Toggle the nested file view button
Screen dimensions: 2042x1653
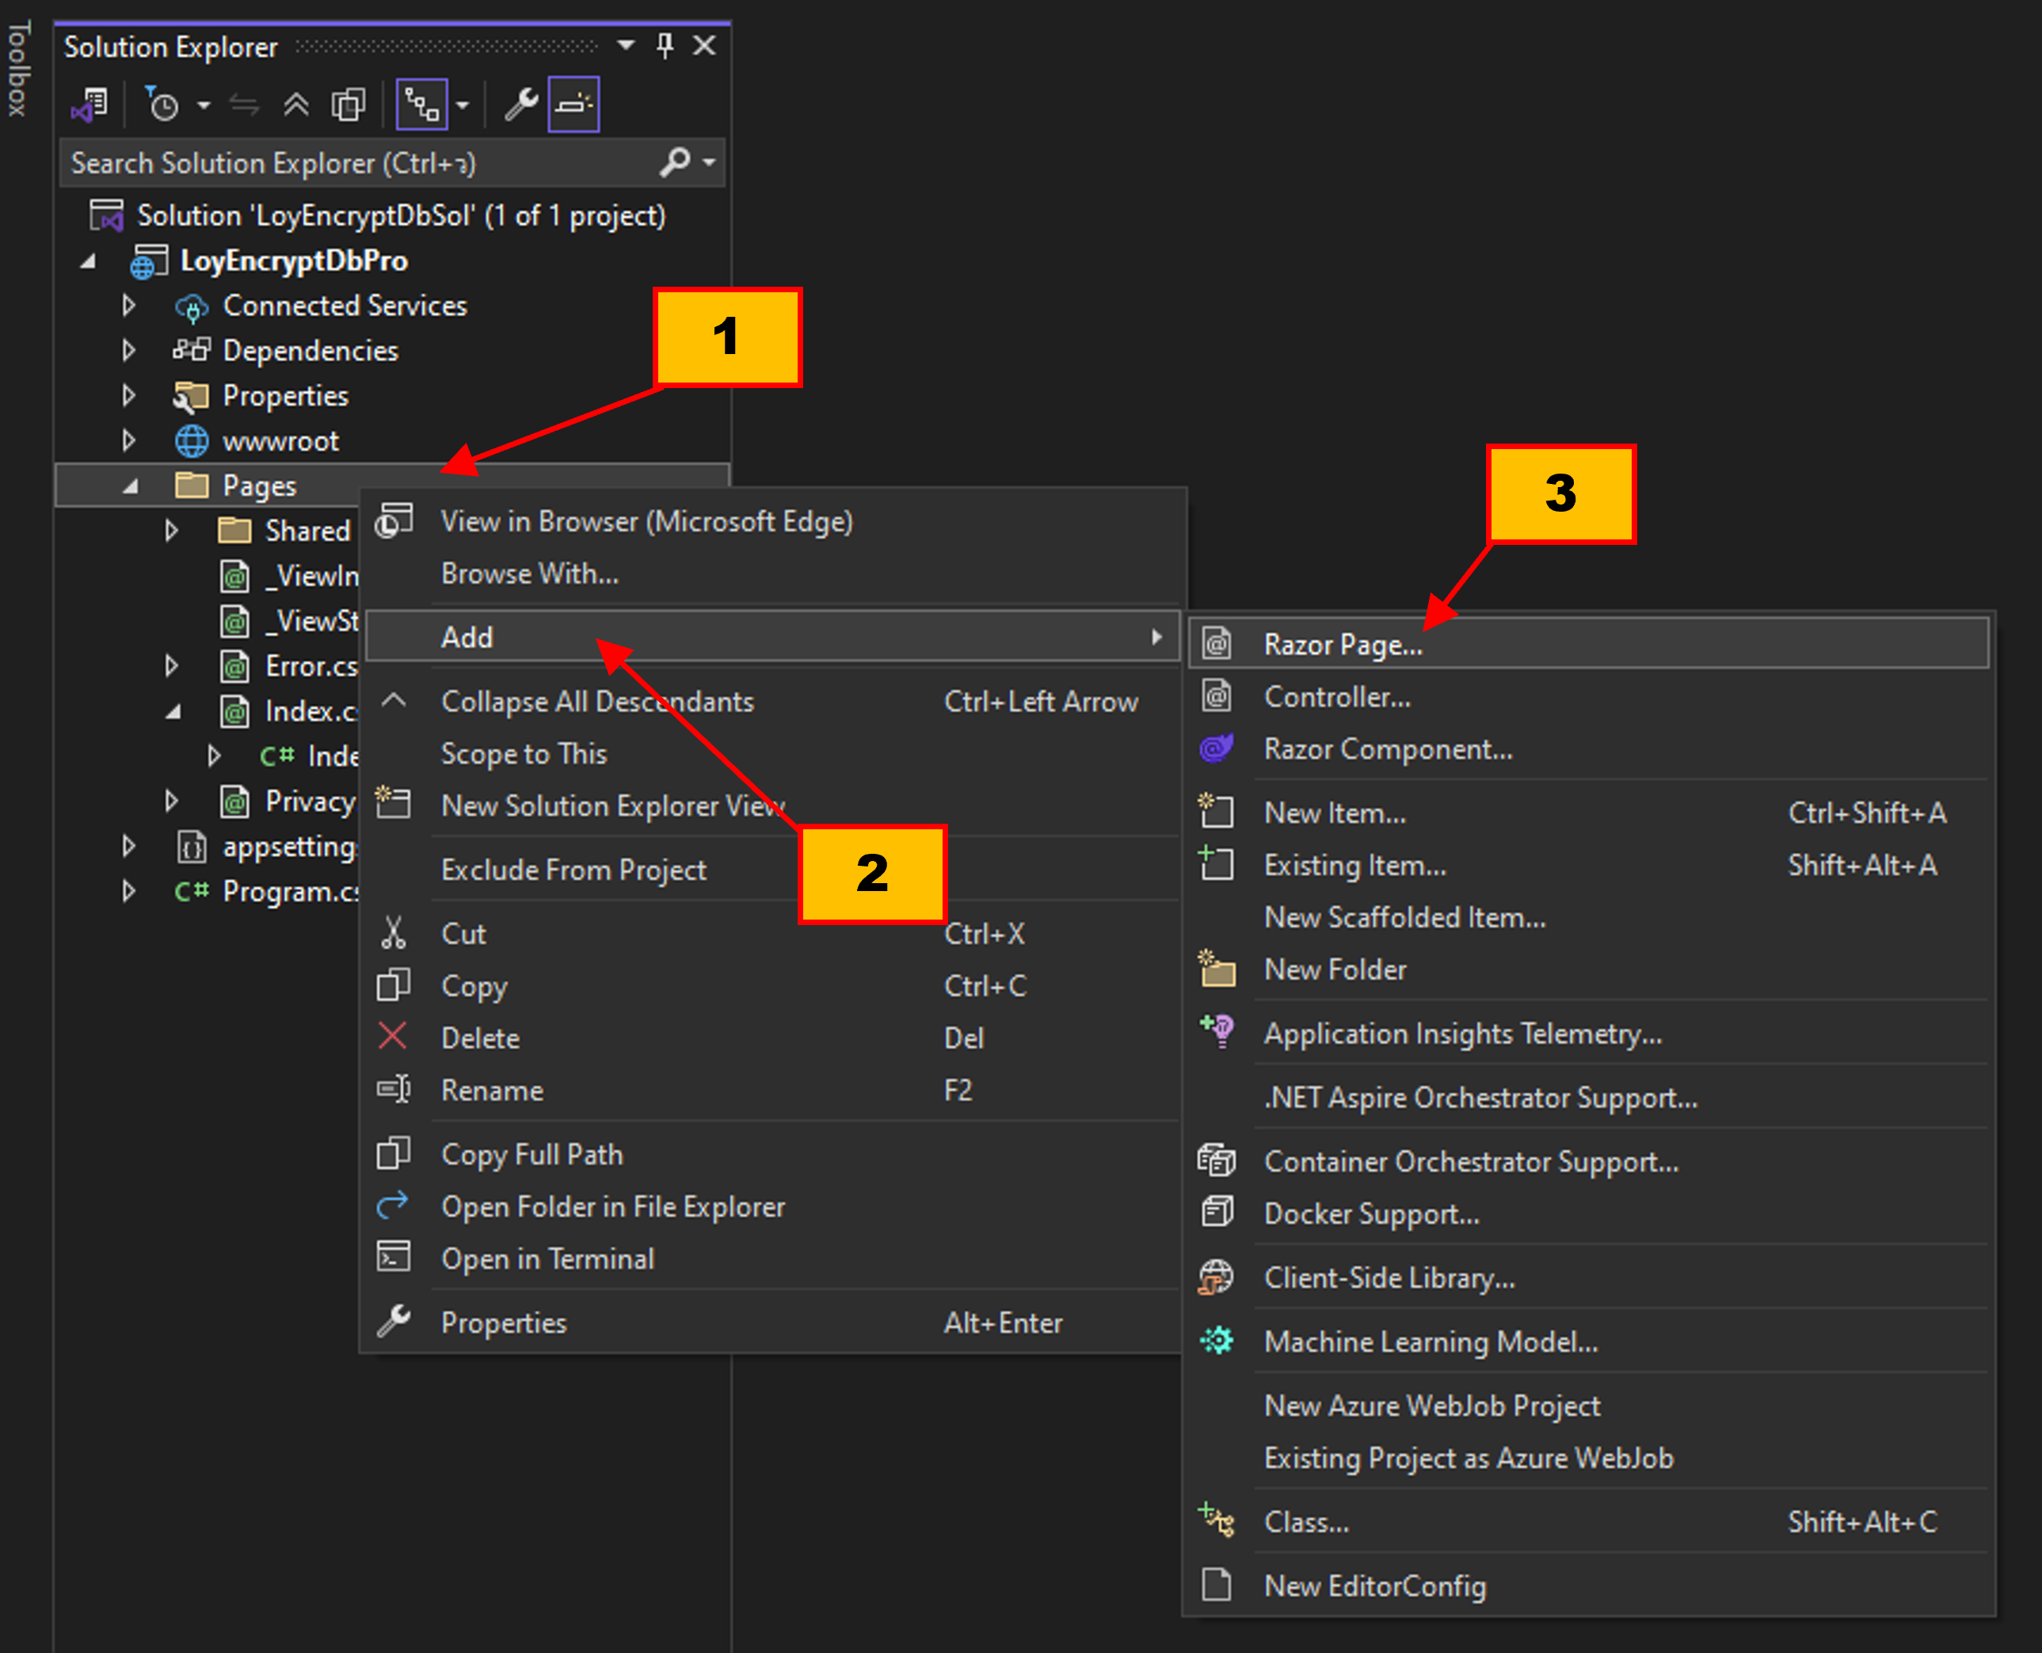click(x=421, y=105)
